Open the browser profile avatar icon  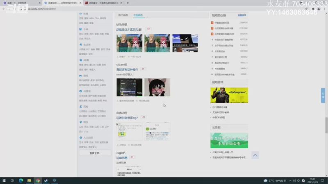[x=319, y=9]
